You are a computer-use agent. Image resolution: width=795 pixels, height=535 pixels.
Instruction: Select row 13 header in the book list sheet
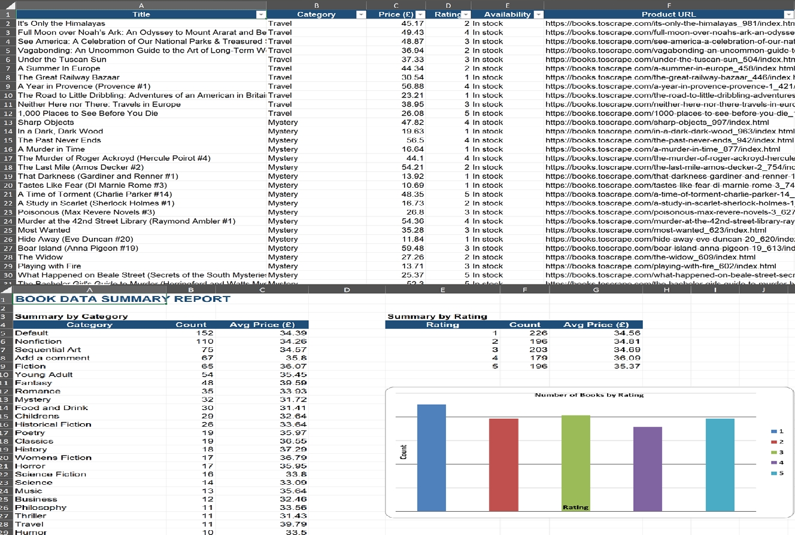[7, 122]
